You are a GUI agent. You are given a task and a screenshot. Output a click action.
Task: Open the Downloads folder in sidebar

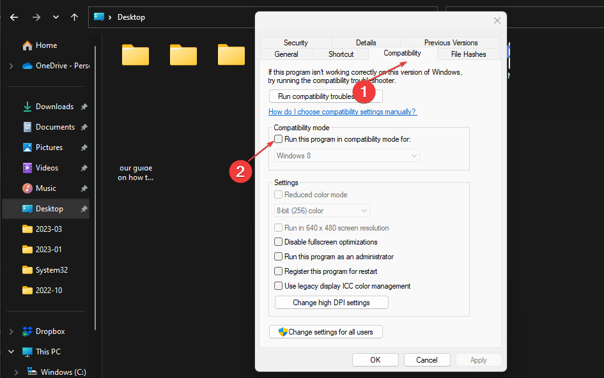[54, 107]
